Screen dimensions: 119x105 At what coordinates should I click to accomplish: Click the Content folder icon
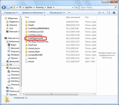26,22
